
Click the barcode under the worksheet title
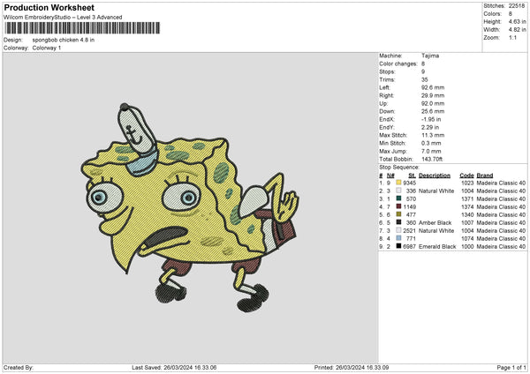(82, 28)
